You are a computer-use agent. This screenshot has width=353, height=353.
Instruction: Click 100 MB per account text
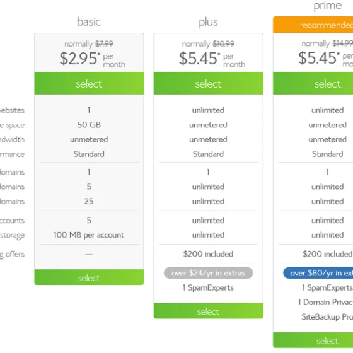pos(89,235)
